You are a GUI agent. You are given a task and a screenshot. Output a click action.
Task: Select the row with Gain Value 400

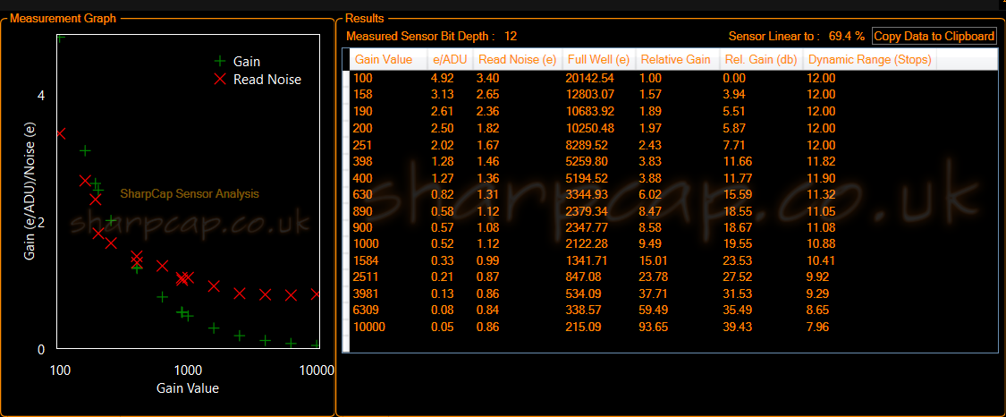[673, 178]
